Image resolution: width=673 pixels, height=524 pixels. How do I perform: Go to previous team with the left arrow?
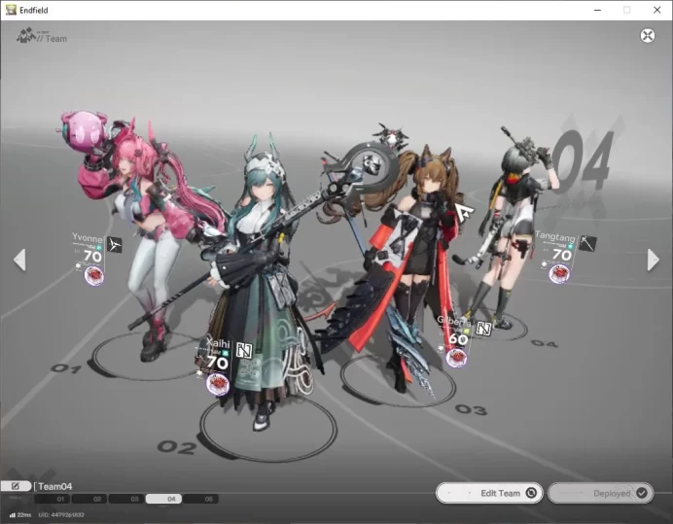(19, 260)
